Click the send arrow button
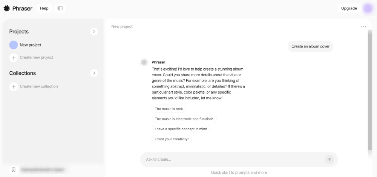Screen dimensions: 377x177 coord(329,159)
